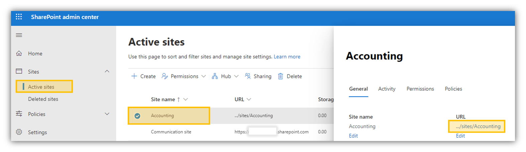The image size is (526, 152).
Task: Expand the Policies section chevron
Action: 107,114
